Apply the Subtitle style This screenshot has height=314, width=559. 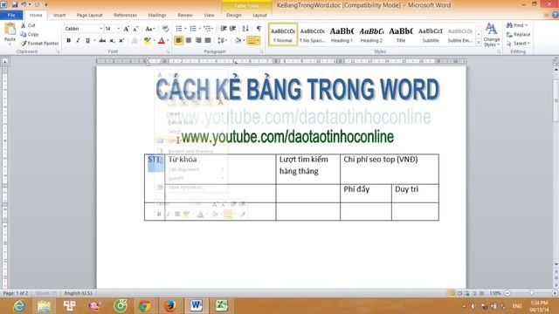(x=431, y=35)
